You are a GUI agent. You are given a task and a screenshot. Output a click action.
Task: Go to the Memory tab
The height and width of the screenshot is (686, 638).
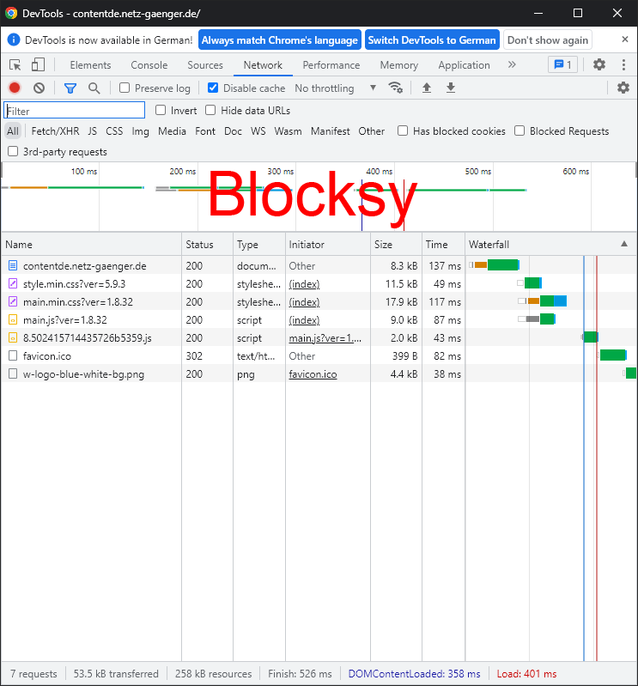tap(399, 65)
